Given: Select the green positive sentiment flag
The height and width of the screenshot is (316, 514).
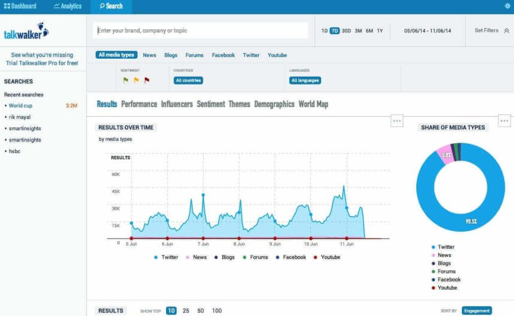Looking at the screenshot, I should (x=126, y=80).
